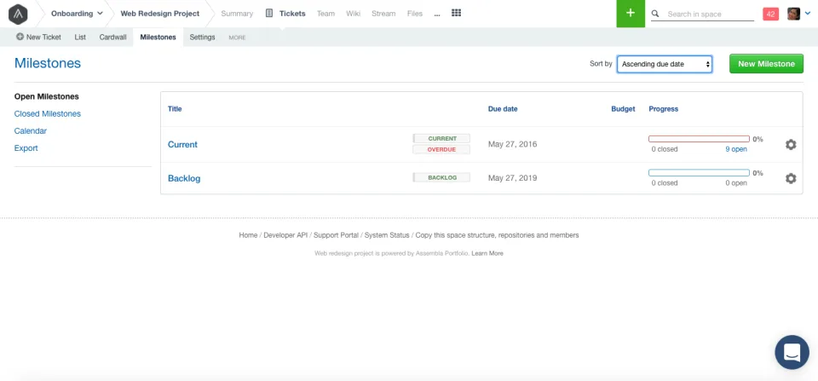
Task: Open the Sort by dropdown
Action: (665, 64)
